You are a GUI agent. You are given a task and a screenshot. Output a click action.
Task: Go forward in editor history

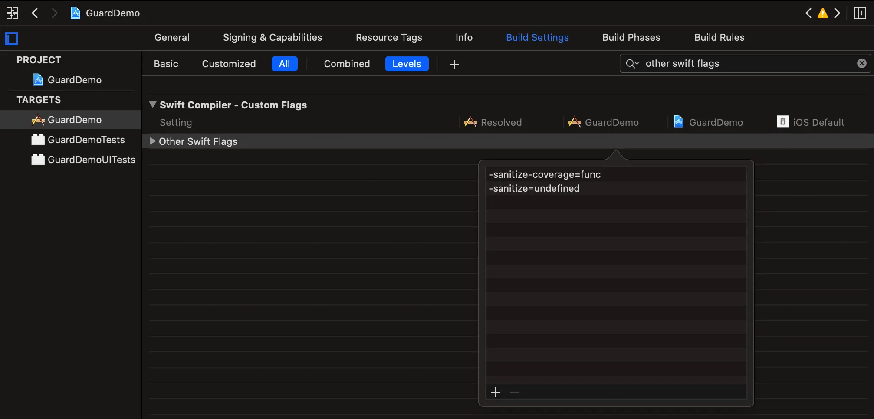tap(54, 13)
